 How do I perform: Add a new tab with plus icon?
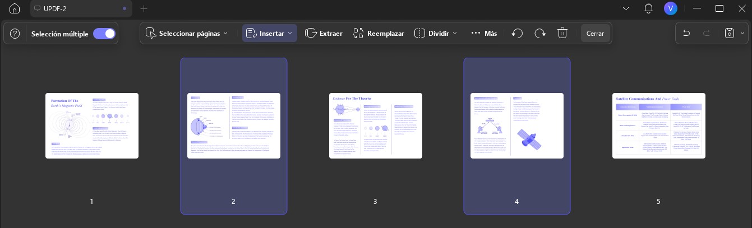point(144,8)
